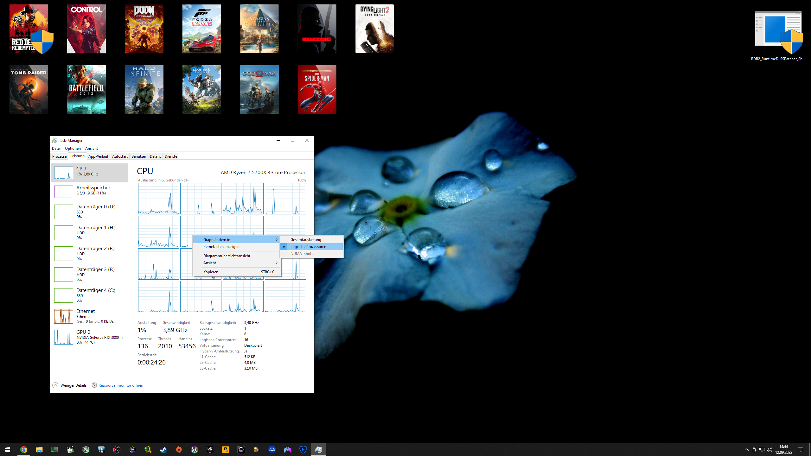811x456 pixels.
Task: Select Horizon Zero Dawn desktop icon
Action: (202, 90)
